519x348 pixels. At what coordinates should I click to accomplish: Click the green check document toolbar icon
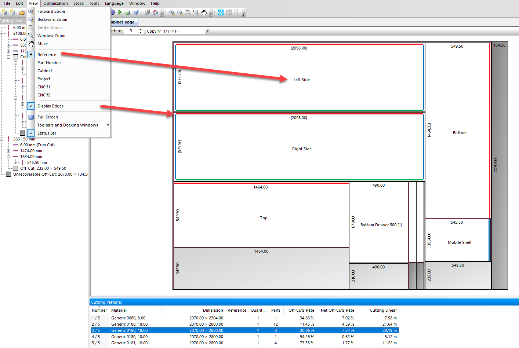pyautogui.click(x=128, y=12)
